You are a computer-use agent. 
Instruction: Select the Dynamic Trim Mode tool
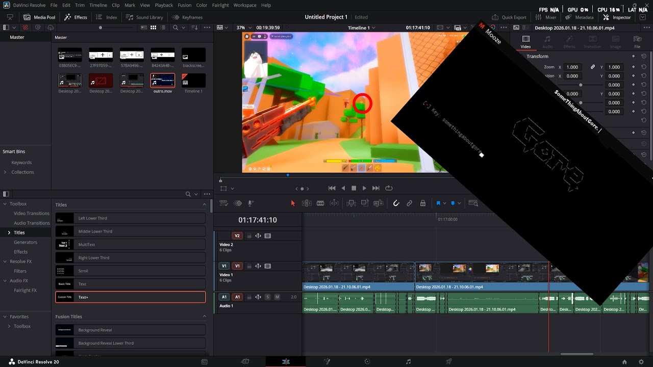pyautogui.click(x=320, y=203)
